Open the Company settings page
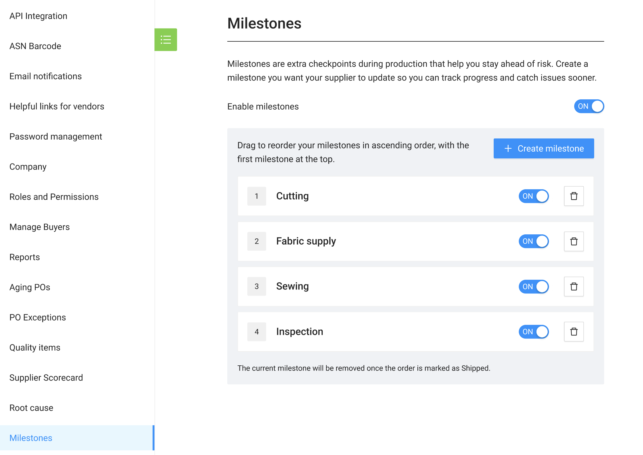Viewport: 643px width, 455px height. (x=28, y=167)
